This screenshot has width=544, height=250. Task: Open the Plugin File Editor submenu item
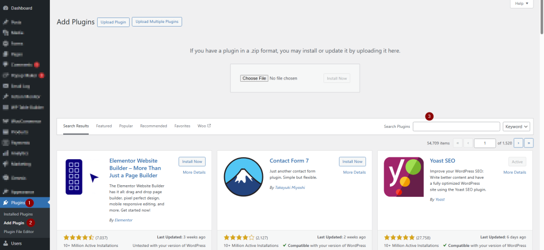[19, 231]
